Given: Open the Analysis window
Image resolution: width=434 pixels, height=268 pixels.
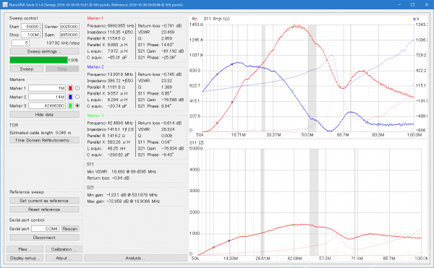Looking at the screenshot, I should click(136, 258).
